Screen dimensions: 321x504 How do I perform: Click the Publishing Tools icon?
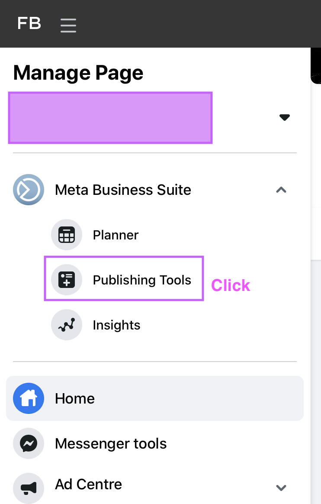tap(67, 280)
